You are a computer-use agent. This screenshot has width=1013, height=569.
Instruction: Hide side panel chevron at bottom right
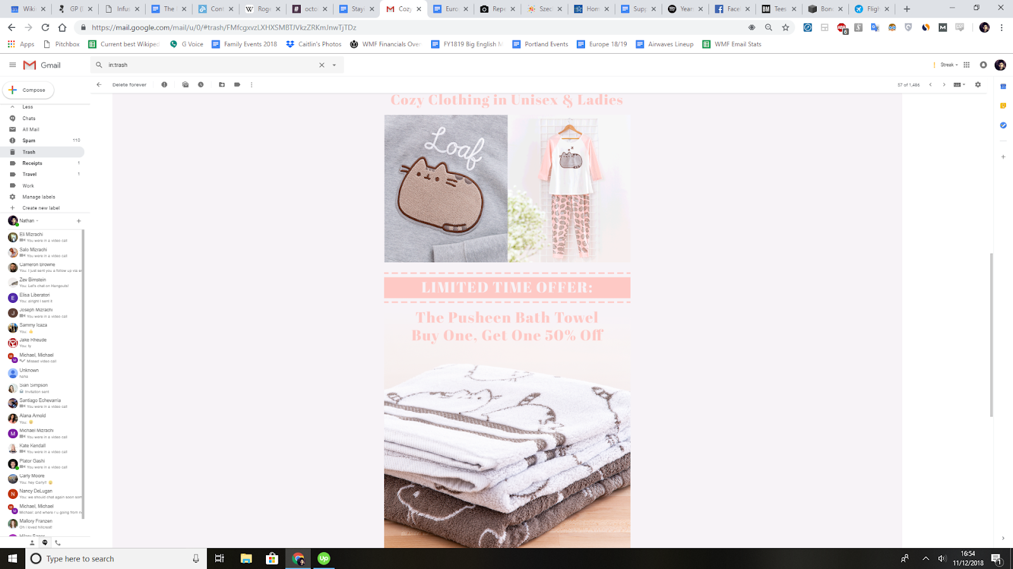tap(1003, 539)
